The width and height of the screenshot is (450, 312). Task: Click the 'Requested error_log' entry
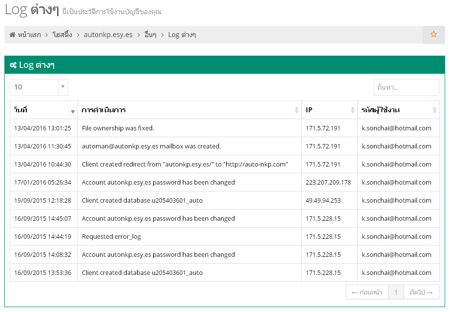(111, 237)
